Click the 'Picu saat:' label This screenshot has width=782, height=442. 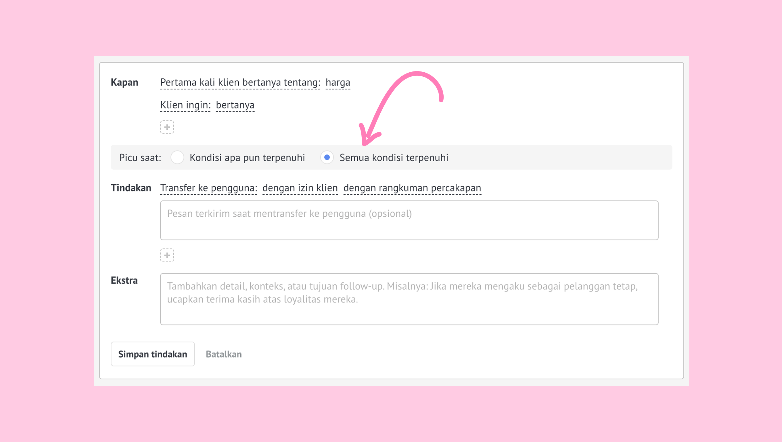point(140,158)
